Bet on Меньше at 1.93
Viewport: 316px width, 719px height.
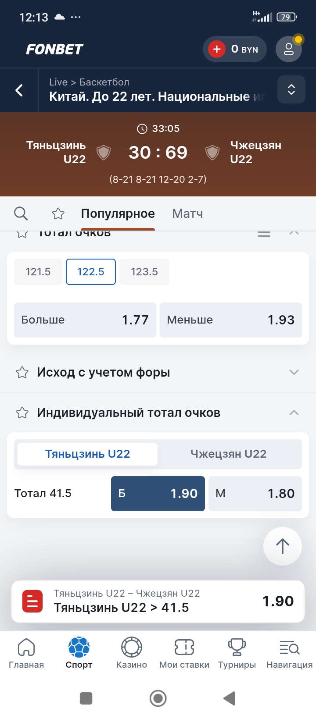click(x=231, y=320)
